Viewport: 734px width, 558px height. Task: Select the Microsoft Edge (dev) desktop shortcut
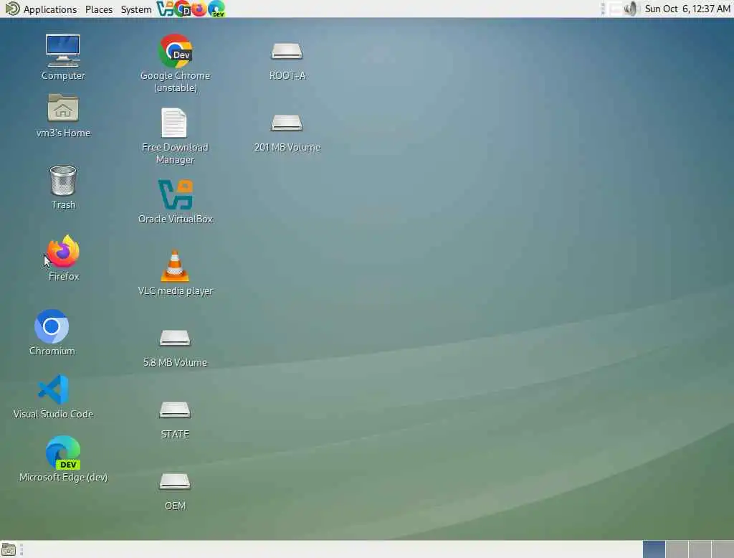click(x=63, y=459)
